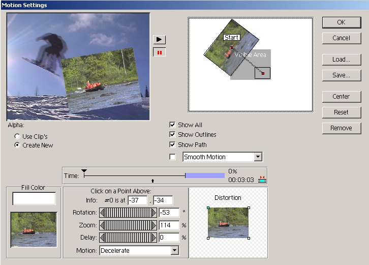Click the purple segment on the timeline
The width and height of the screenshot is (369, 265).
[205, 175]
